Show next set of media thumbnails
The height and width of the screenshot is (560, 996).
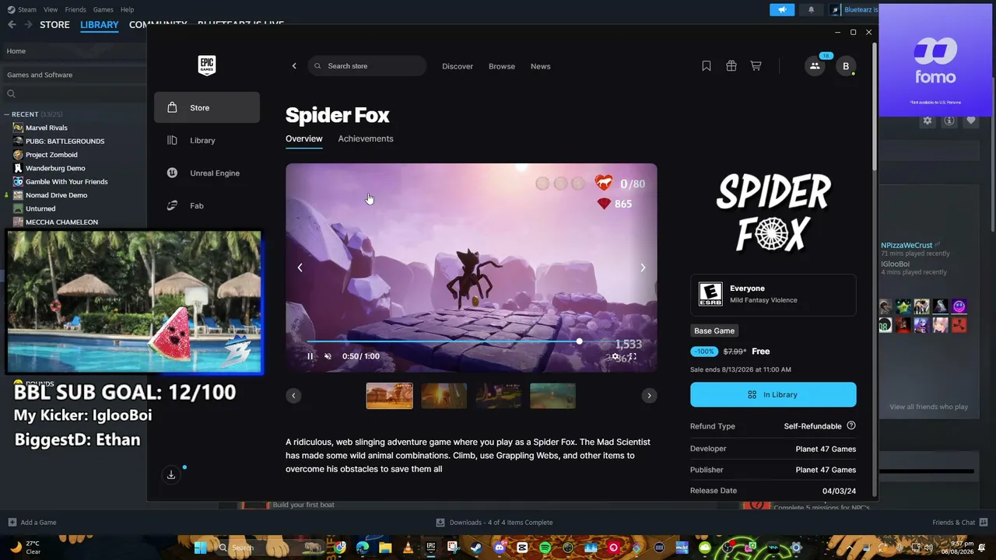point(649,395)
